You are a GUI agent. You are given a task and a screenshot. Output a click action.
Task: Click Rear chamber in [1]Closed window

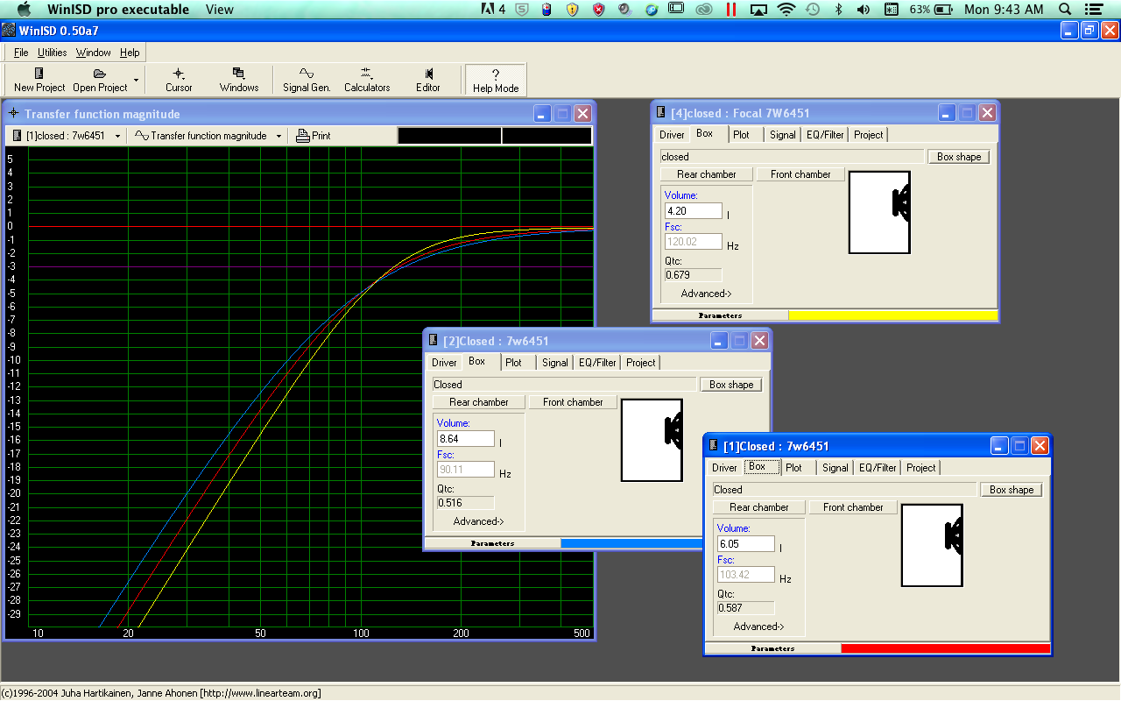(x=759, y=507)
